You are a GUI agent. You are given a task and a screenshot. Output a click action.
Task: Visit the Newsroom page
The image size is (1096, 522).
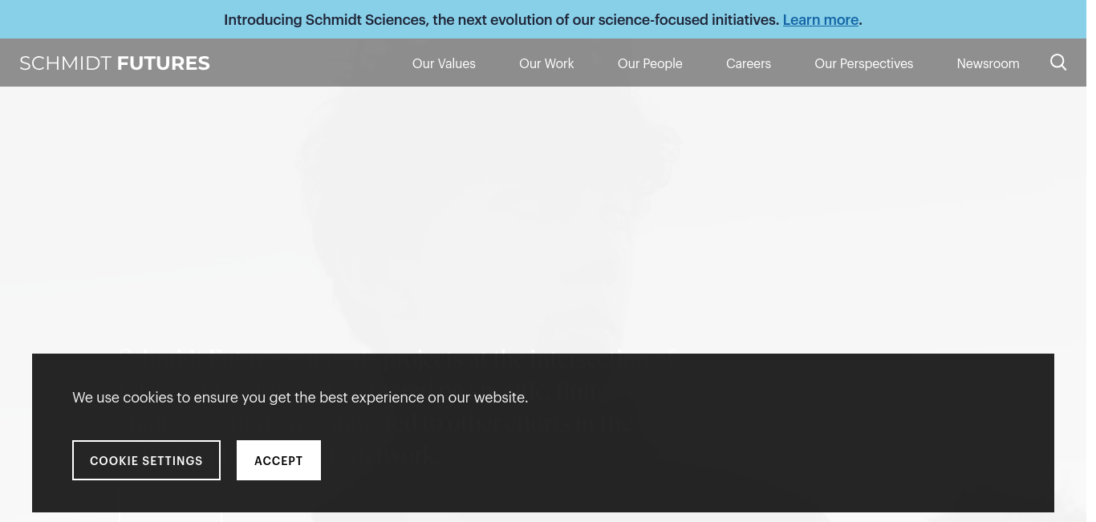pyautogui.click(x=988, y=63)
